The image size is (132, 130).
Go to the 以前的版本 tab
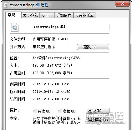[84, 15]
